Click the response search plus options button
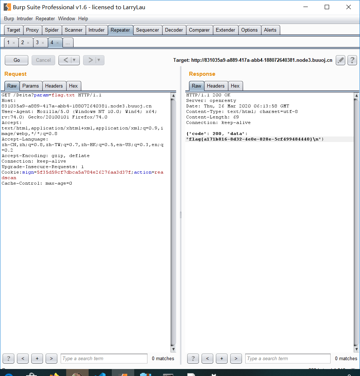This screenshot has width=360, height=376. pyautogui.click(x=222, y=358)
